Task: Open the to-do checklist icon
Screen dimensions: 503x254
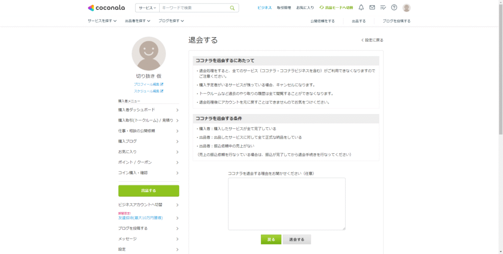Action: tap(383, 8)
